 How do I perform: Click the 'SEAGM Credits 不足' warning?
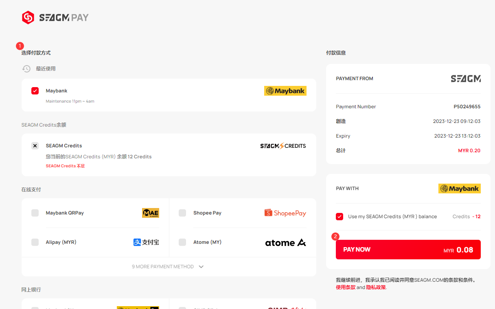(65, 166)
